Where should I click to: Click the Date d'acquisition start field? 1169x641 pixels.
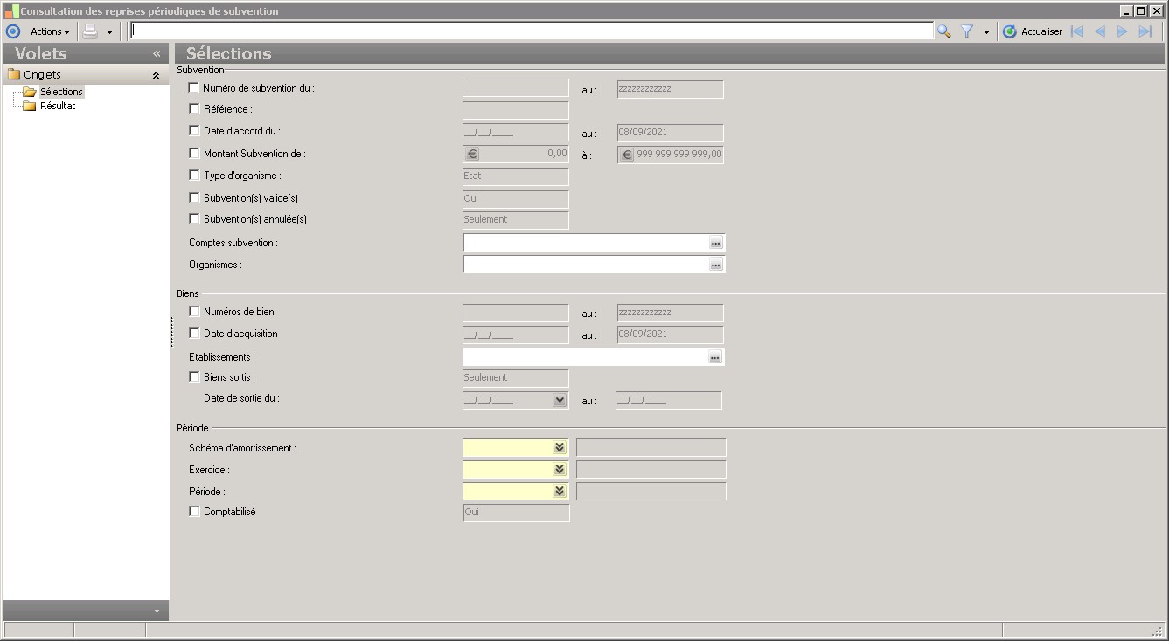(516, 334)
